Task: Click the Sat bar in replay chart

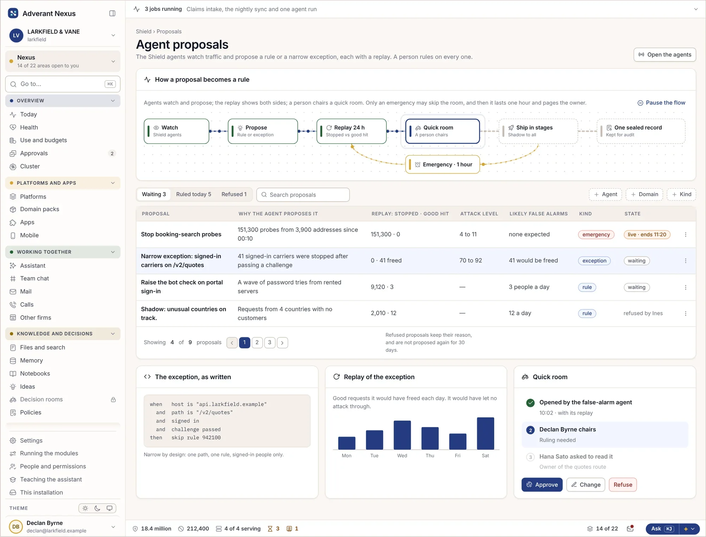Action: point(485,434)
